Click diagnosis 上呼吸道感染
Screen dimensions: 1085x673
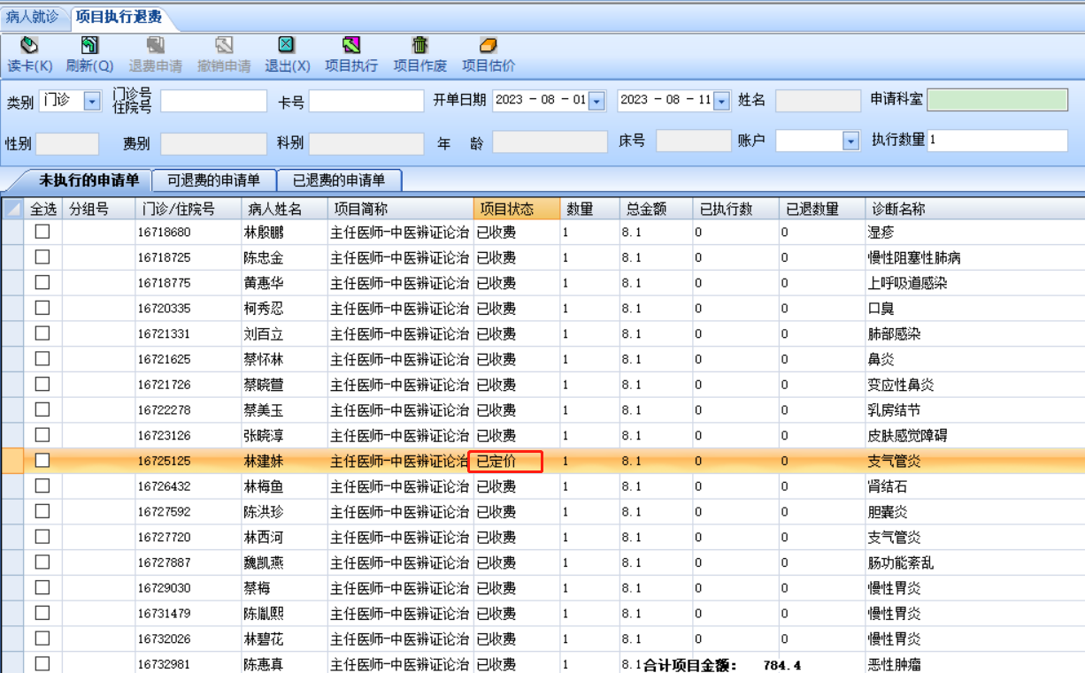[907, 284]
